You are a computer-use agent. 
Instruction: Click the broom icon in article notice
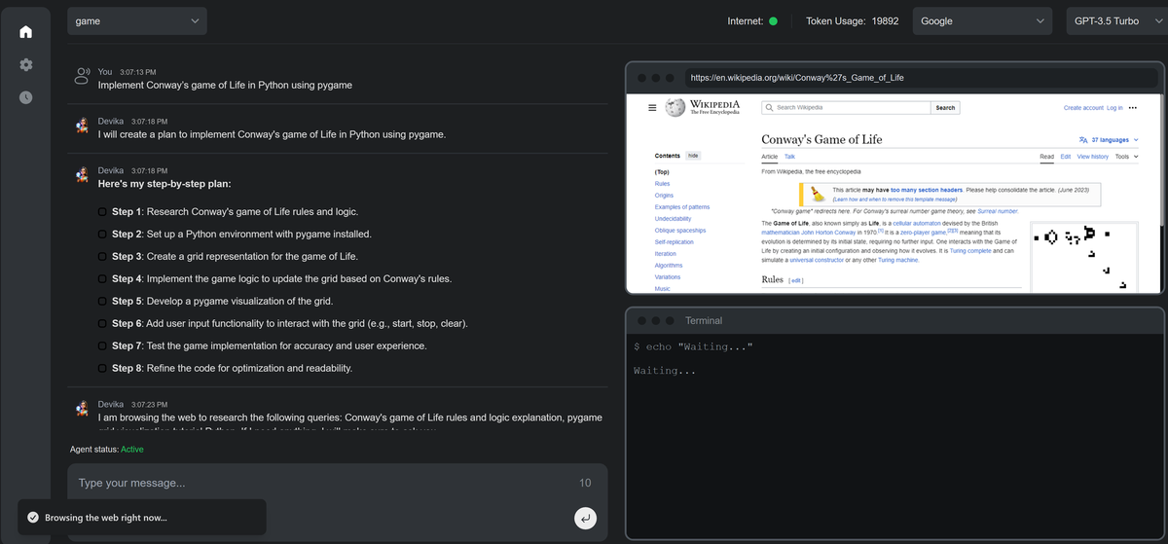pyautogui.click(x=820, y=193)
